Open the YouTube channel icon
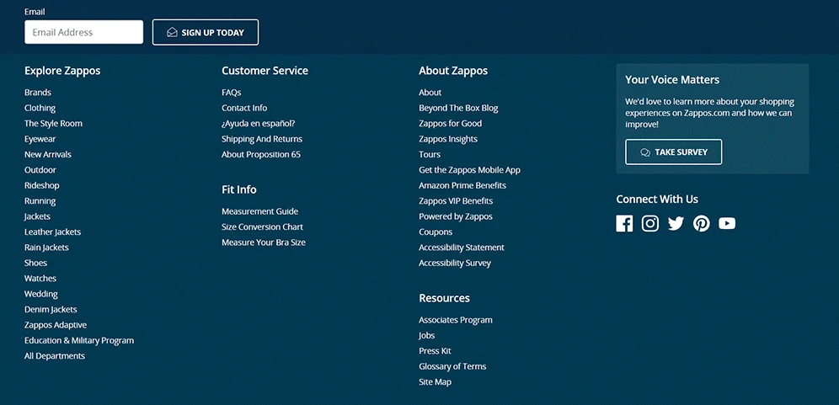839x405 pixels. tap(727, 223)
